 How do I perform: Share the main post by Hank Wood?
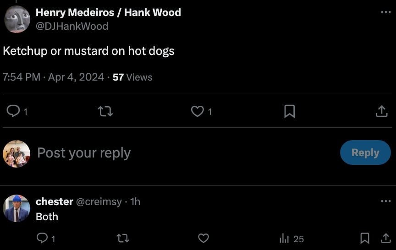pos(381,111)
